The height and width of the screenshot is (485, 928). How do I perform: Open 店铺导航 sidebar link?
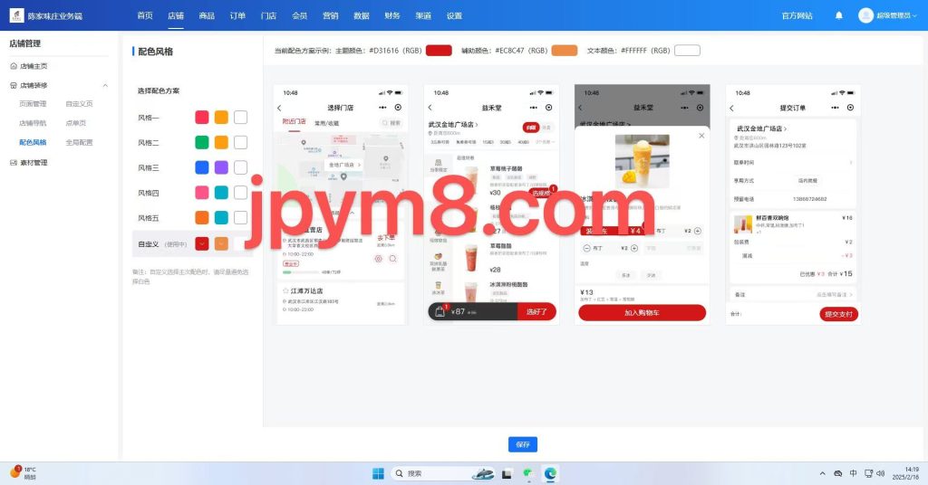coord(33,123)
